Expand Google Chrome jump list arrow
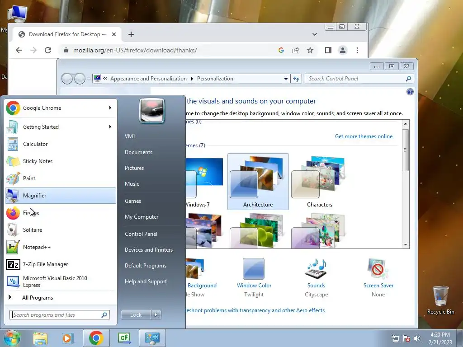The width and height of the screenshot is (463, 347). pyautogui.click(x=110, y=108)
